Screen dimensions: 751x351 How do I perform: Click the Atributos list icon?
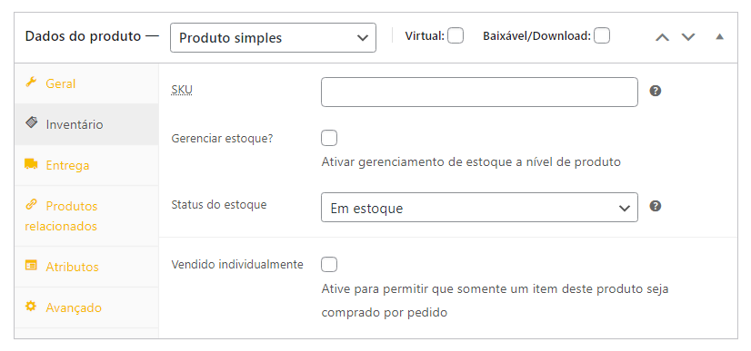tap(31, 266)
